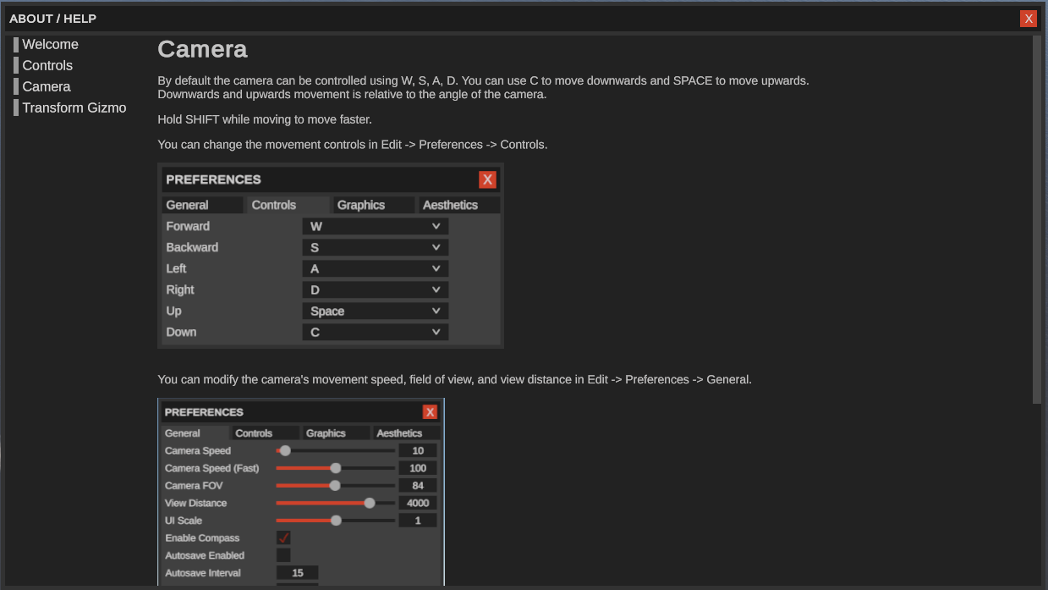
Task: Click the Camera Speed (Fast) value 100
Action: pos(418,468)
